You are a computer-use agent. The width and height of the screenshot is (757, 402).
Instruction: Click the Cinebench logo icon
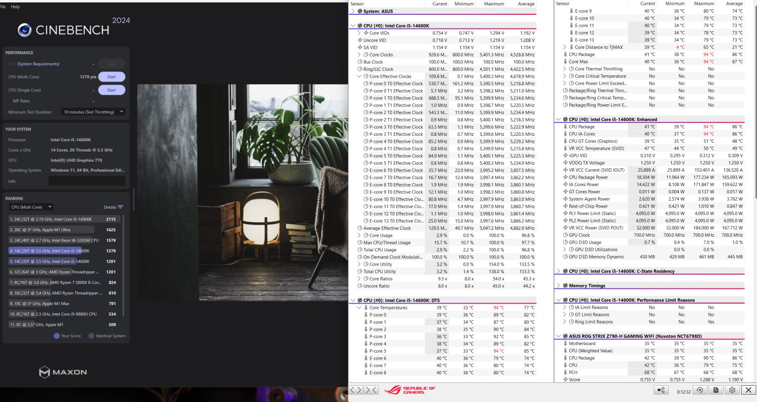tap(25, 31)
